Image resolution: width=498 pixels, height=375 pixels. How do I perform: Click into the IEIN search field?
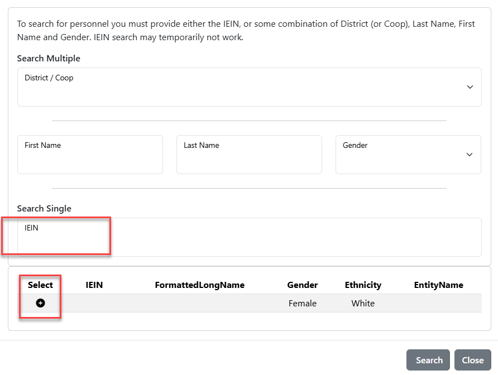coord(250,237)
